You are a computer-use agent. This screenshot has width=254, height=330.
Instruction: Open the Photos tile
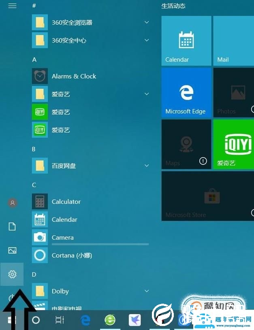click(234, 92)
